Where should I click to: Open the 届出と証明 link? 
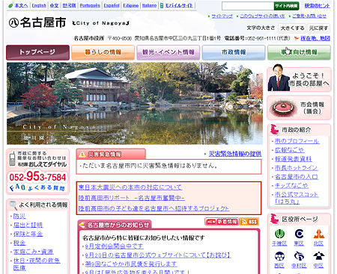point(28,225)
